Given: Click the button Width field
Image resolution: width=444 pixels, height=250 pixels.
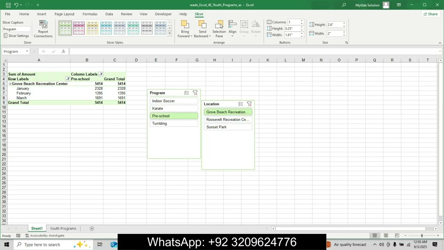Looking at the screenshot, I should (291, 35).
